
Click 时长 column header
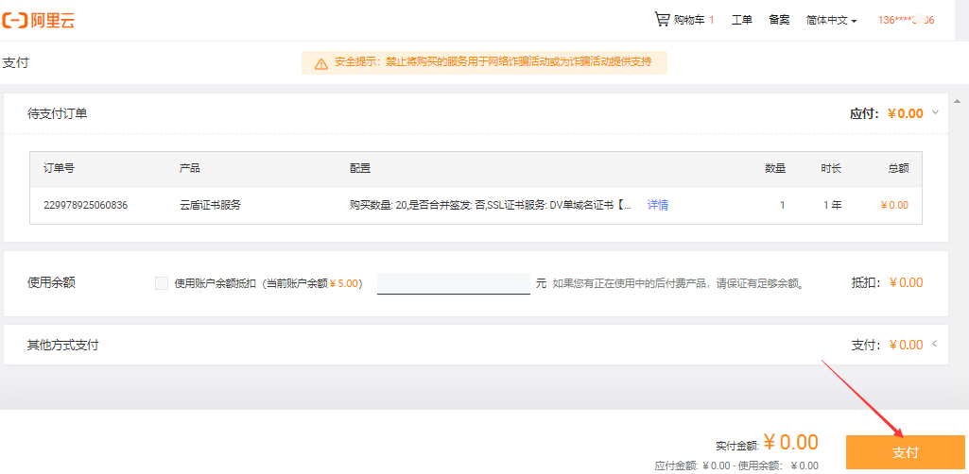831,168
